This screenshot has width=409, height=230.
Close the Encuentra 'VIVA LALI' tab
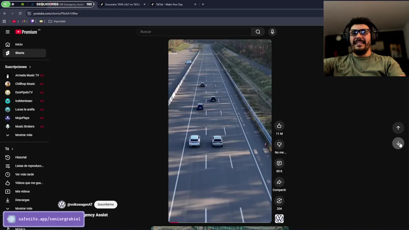[144, 4]
